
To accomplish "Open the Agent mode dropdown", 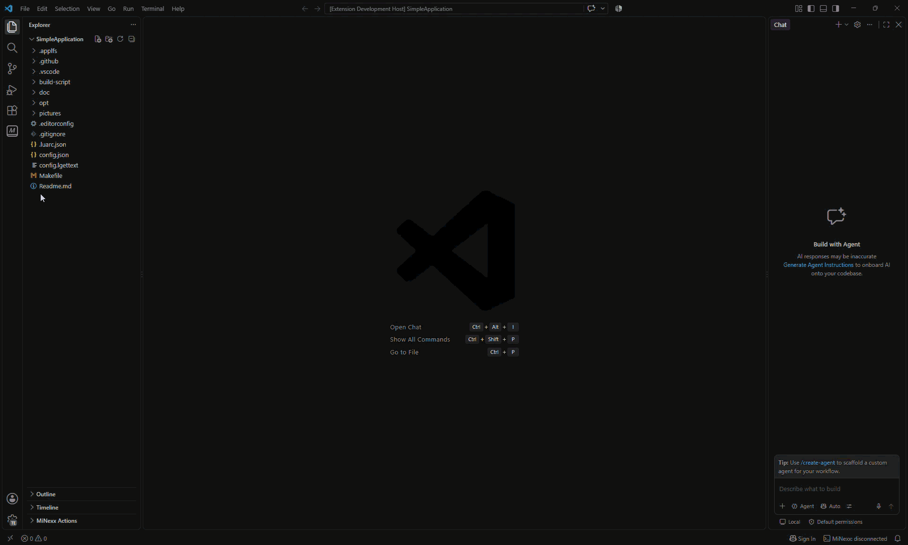I will 803,506.
